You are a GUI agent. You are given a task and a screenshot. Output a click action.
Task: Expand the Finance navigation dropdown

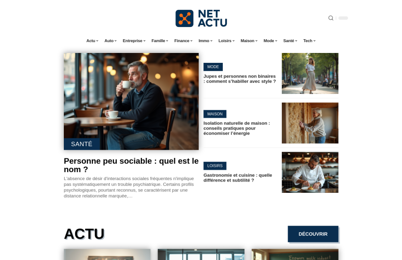[184, 41]
